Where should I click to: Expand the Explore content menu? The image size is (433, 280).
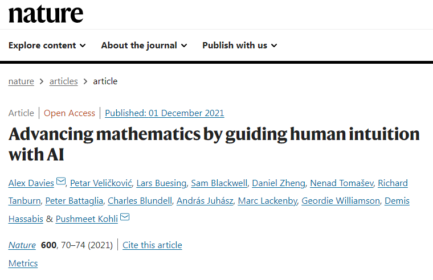47,46
